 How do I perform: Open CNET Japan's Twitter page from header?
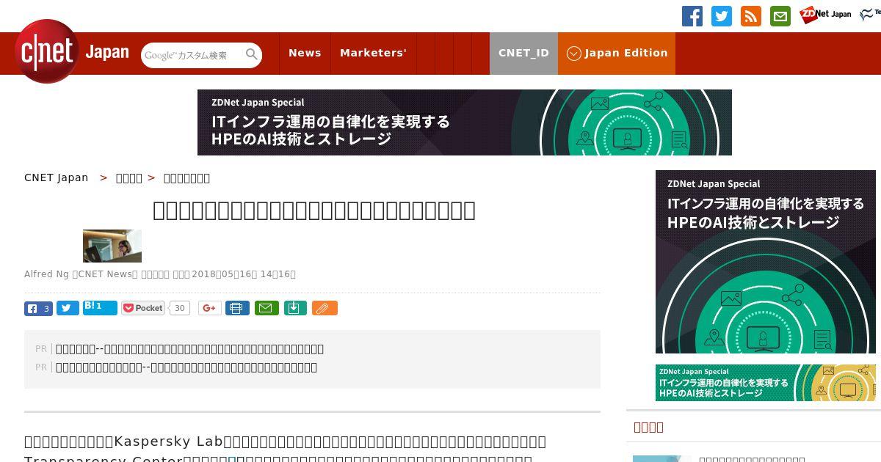coord(722,16)
